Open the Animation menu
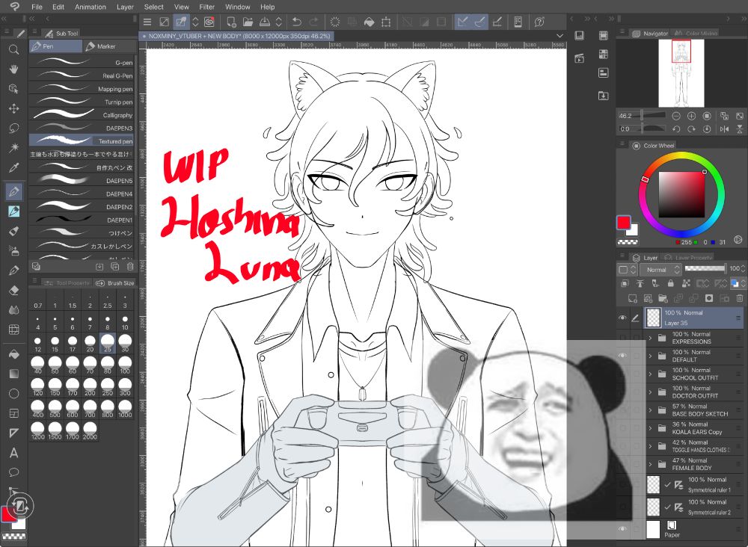This screenshot has width=748, height=547. [x=91, y=7]
